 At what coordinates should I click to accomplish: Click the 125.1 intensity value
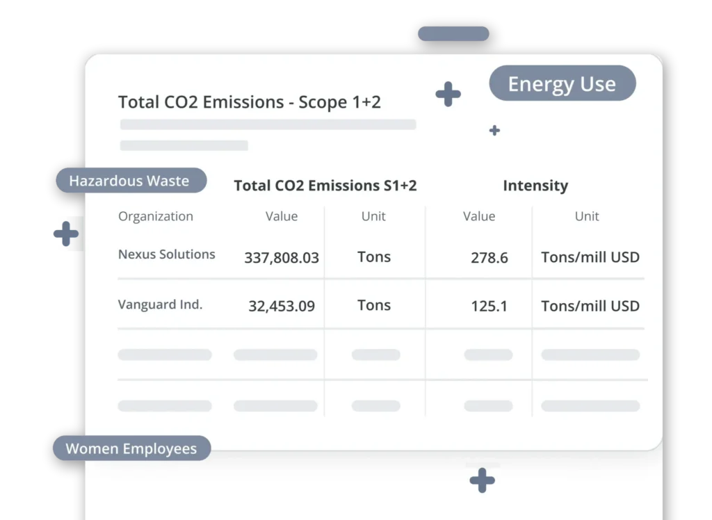489,306
